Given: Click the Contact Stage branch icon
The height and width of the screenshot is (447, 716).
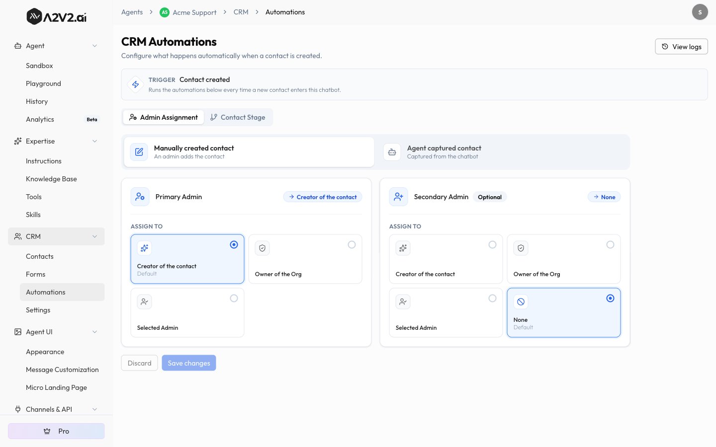Looking at the screenshot, I should click(214, 117).
